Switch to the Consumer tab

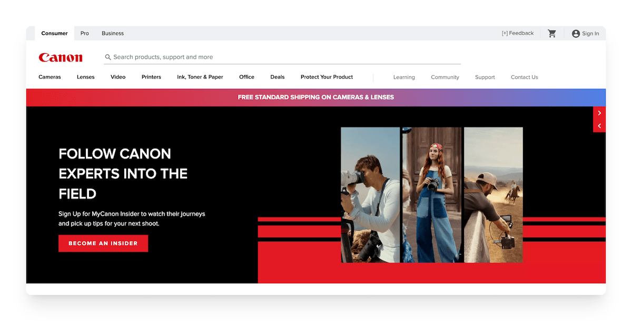(x=55, y=33)
